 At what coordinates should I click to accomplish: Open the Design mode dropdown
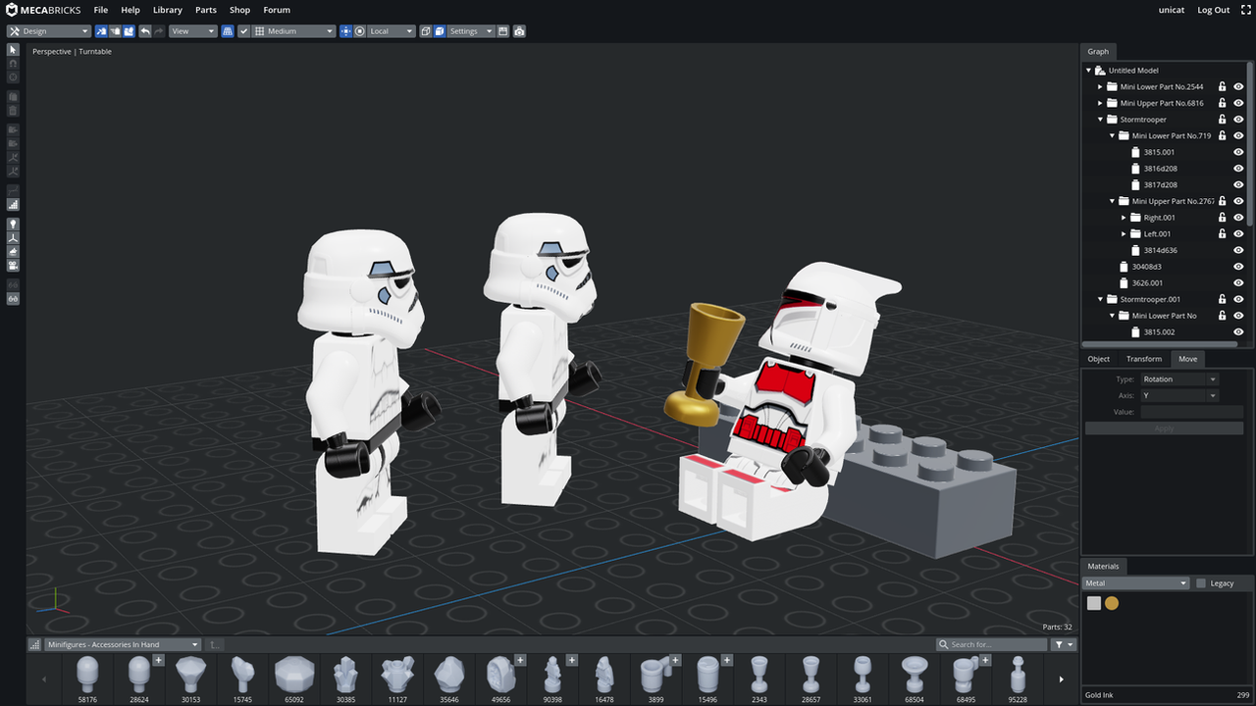[x=49, y=31]
